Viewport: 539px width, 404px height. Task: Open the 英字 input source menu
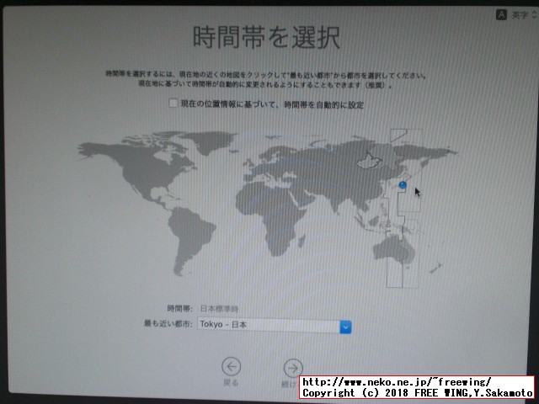click(x=516, y=15)
